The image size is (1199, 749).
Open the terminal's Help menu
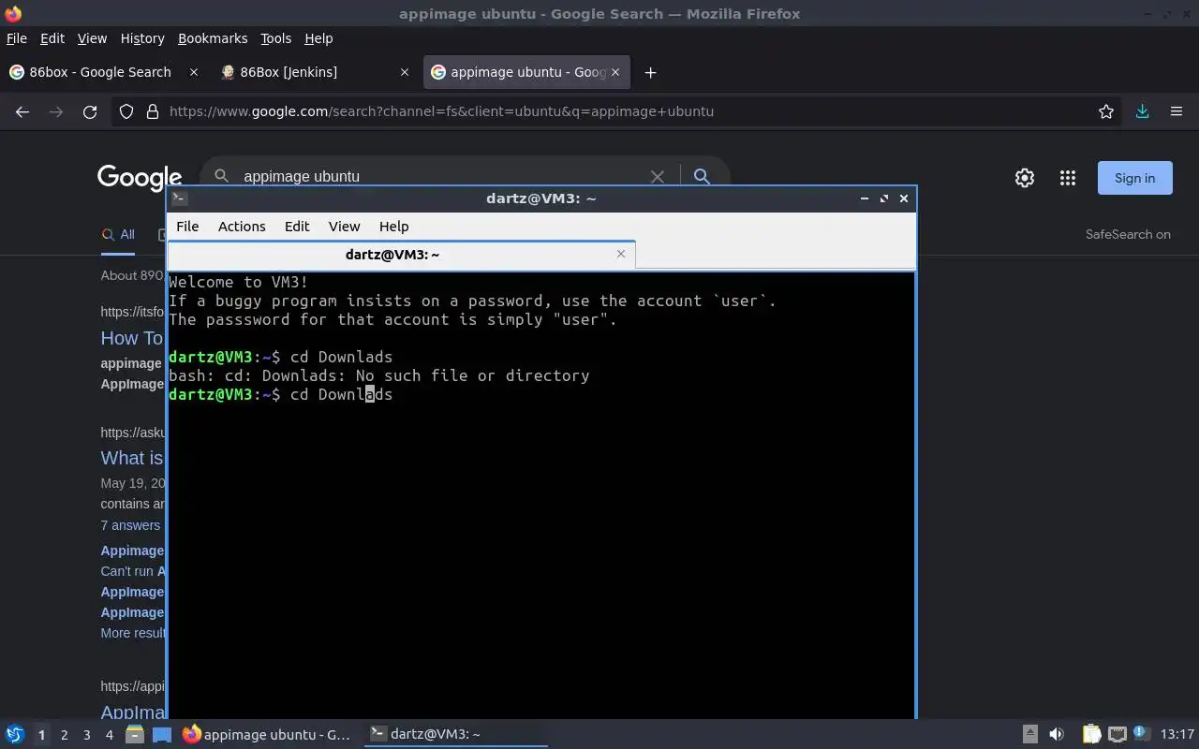tap(393, 227)
